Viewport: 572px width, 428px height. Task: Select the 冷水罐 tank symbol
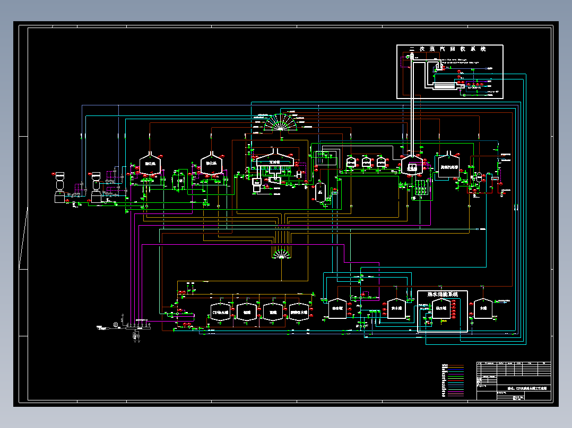point(337,308)
